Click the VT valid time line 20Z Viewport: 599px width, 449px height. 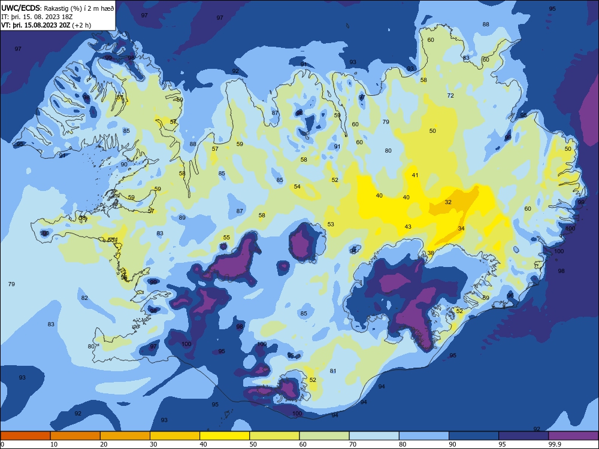pos(46,25)
